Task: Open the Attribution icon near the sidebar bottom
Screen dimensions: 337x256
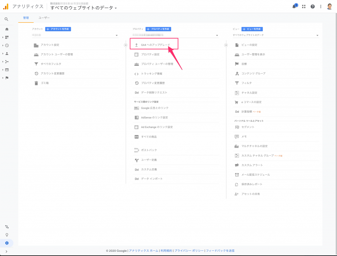Action: (7, 227)
